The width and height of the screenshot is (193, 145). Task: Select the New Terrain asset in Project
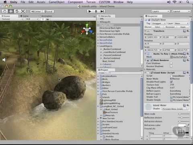(x=109, y=118)
